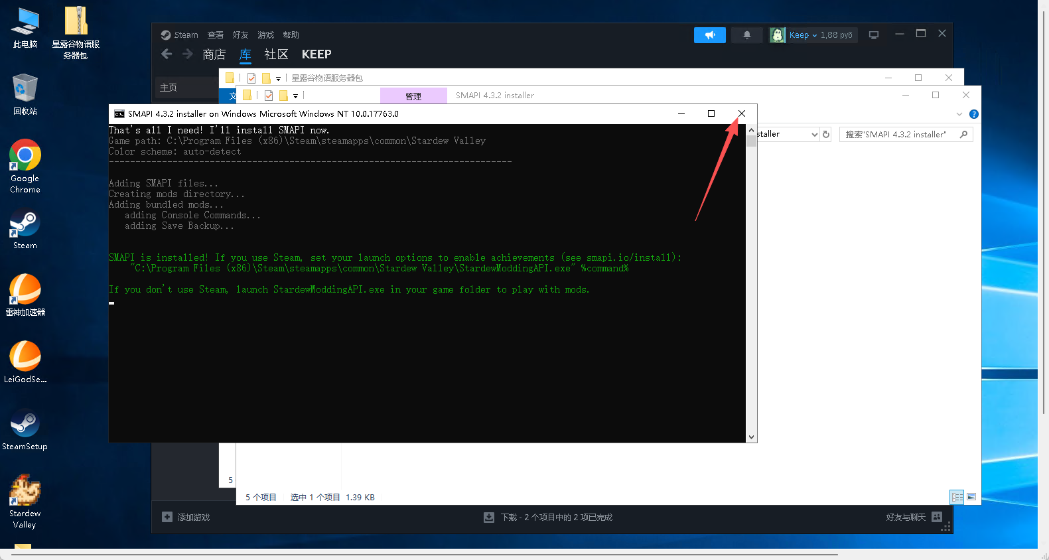The height and width of the screenshot is (560, 1049).
Task: Refresh the Explorer address bar
Action: 826,135
